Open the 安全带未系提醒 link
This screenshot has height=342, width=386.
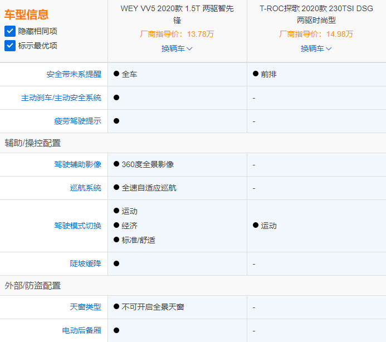click(x=74, y=74)
